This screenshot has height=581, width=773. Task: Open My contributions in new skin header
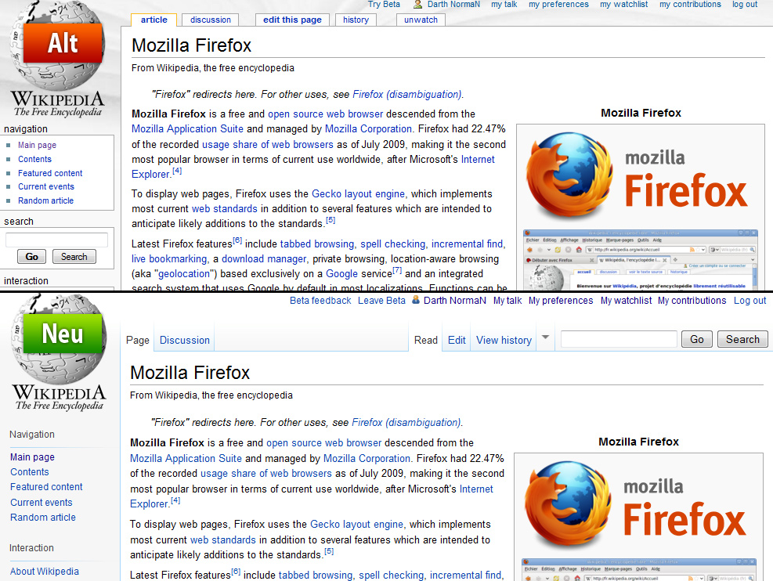click(x=692, y=300)
